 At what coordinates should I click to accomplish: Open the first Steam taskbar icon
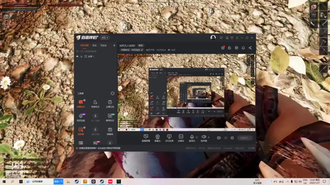pyautogui.click(x=77, y=181)
